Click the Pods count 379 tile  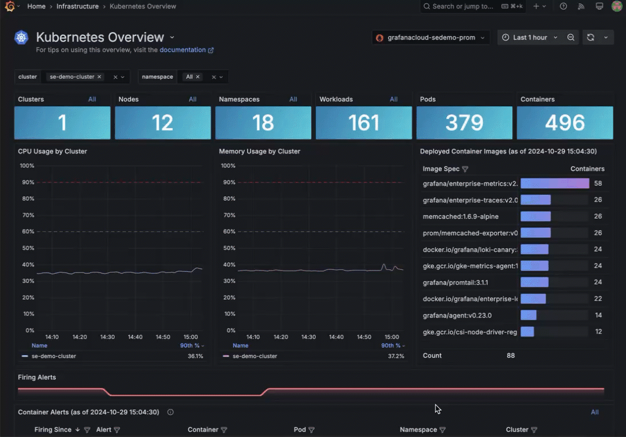pos(464,122)
